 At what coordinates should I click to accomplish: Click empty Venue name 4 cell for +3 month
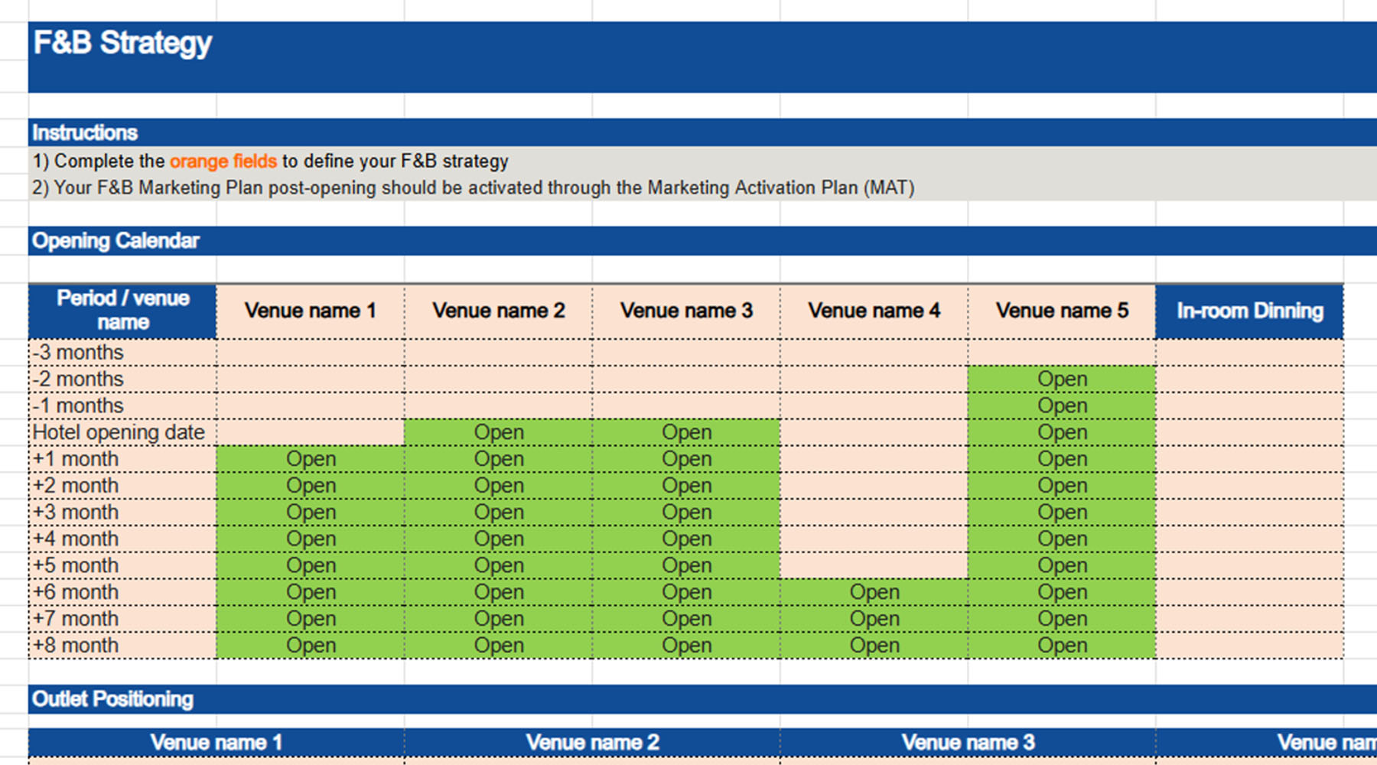click(x=874, y=513)
